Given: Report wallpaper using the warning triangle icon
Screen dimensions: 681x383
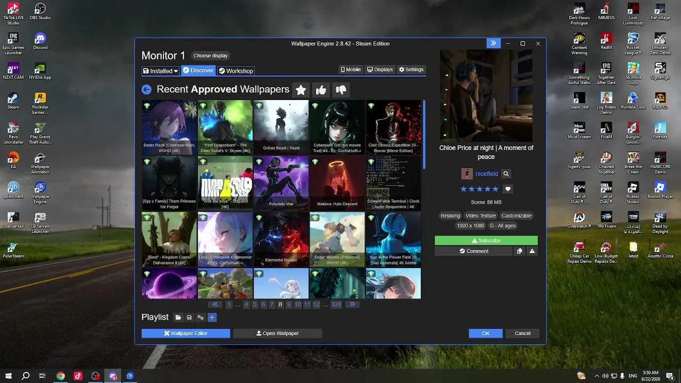Looking at the screenshot, I should [x=531, y=252].
